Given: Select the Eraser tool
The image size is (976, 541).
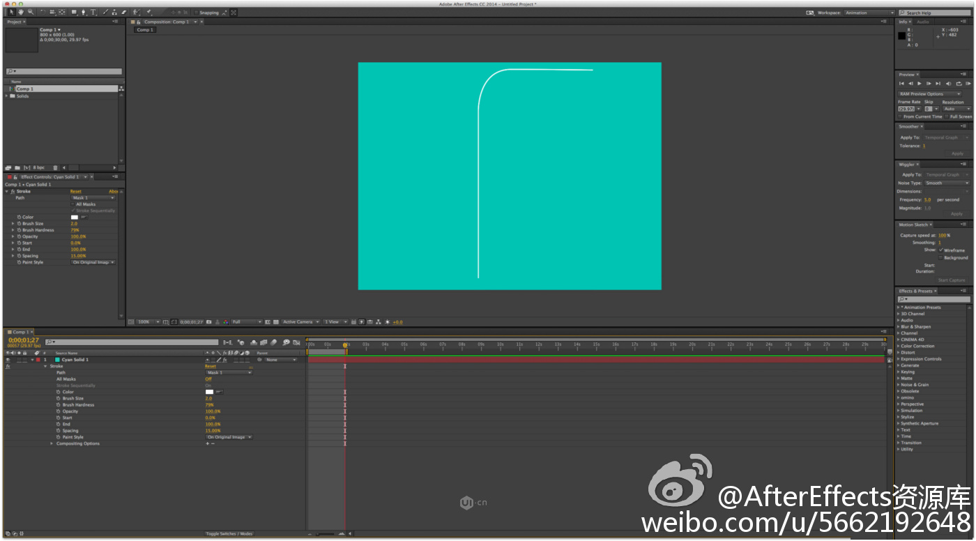Looking at the screenshot, I should click(124, 12).
